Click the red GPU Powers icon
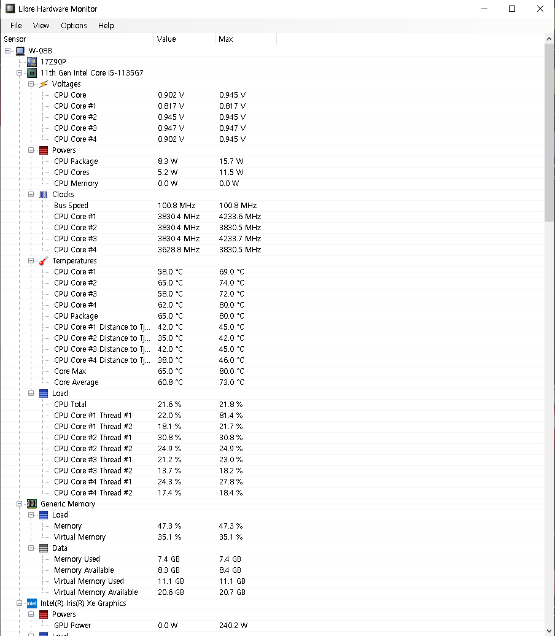 pyautogui.click(x=44, y=615)
